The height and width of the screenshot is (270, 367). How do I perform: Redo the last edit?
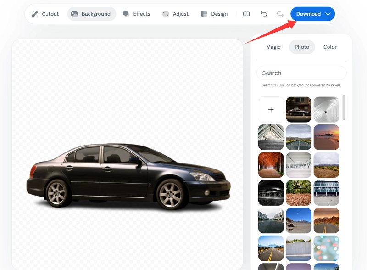point(280,14)
